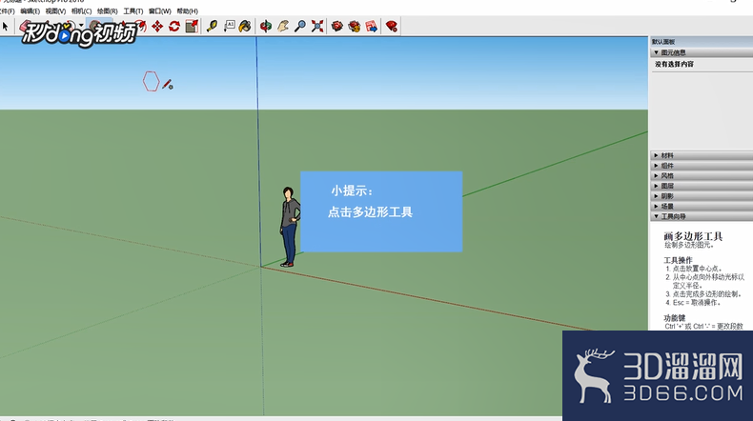Screen dimensions: 753x421
Task: Click the 工具操作 heading in instructor
Action: (x=678, y=260)
